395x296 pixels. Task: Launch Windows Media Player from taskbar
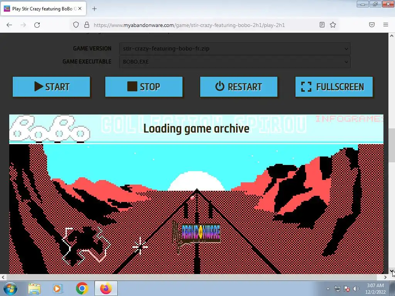coord(57,288)
